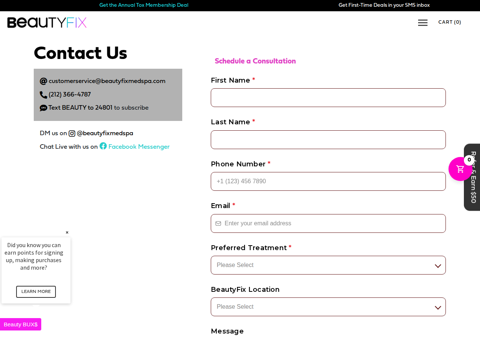Expand the BeautyFix Location dropdown
This screenshot has width=480, height=338.
tap(328, 307)
